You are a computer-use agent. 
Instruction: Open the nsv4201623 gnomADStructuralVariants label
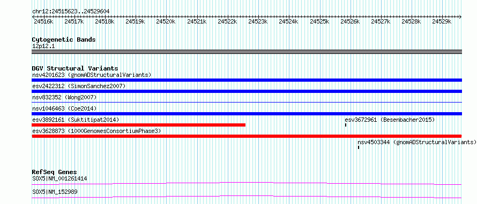(92, 75)
